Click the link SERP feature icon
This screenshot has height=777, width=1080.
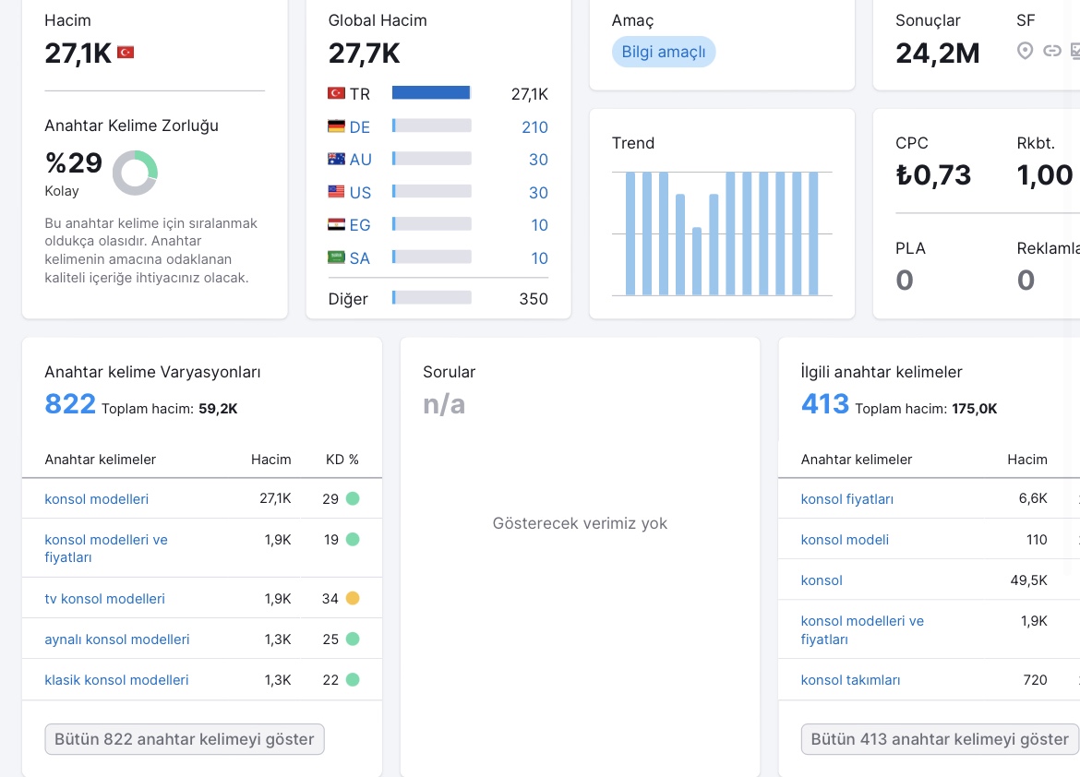coord(1051,51)
